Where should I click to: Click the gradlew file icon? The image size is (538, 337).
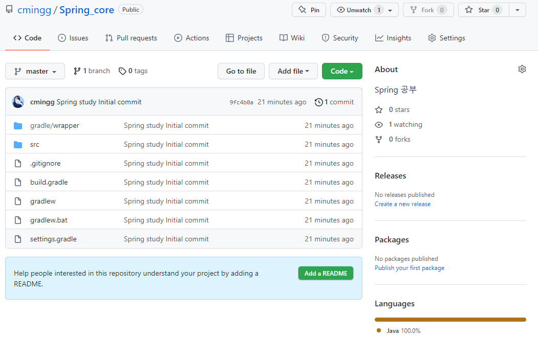click(18, 201)
